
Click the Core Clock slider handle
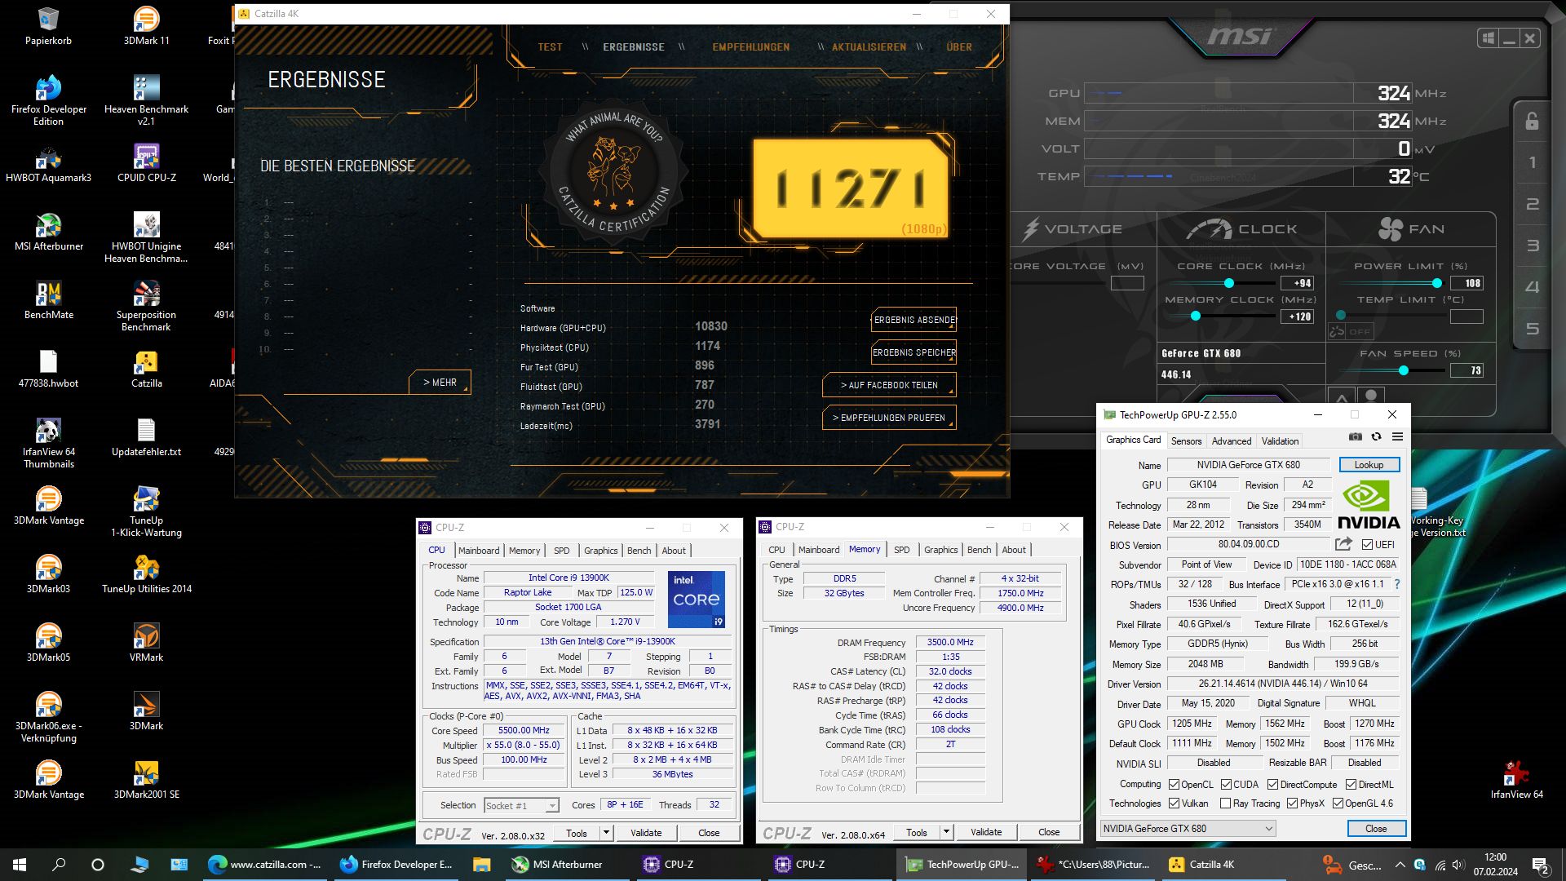click(x=1228, y=283)
